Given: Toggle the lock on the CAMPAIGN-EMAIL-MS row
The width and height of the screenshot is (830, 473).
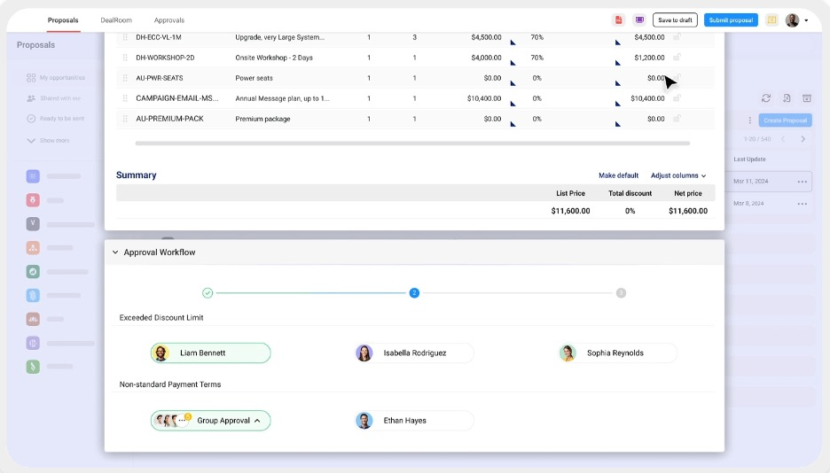Looking at the screenshot, I should [x=677, y=97].
